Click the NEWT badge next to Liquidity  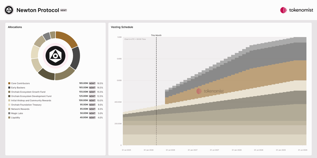point(92,117)
